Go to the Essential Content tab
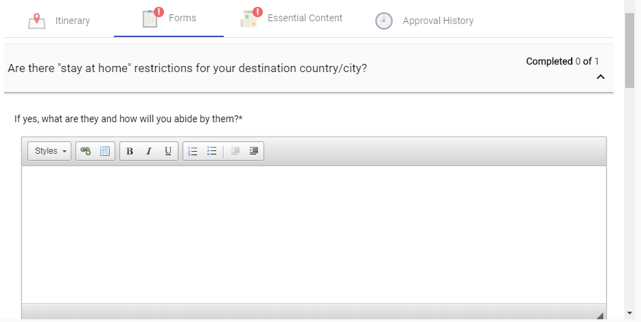641x322 pixels. click(292, 19)
